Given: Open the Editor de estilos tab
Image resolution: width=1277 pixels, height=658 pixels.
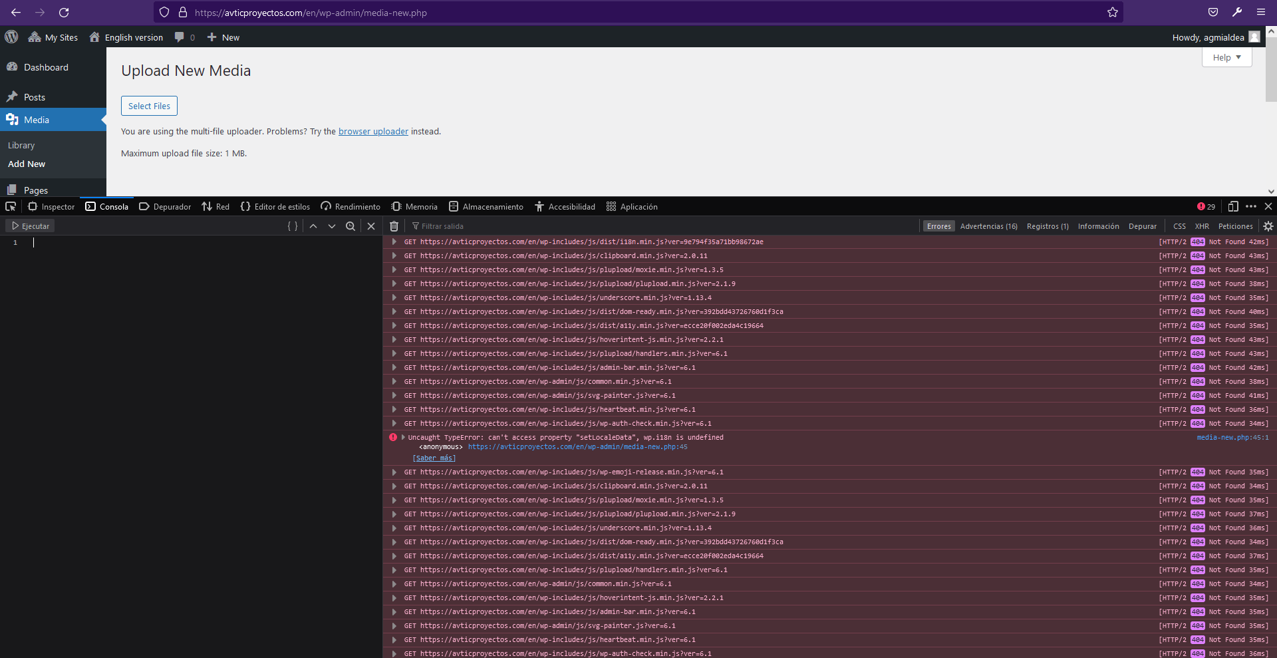Looking at the screenshot, I should pos(275,207).
